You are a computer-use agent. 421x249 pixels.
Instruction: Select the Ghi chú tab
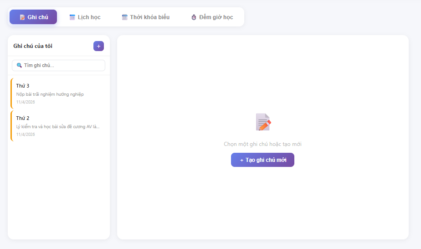pyautogui.click(x=33, y=17)
